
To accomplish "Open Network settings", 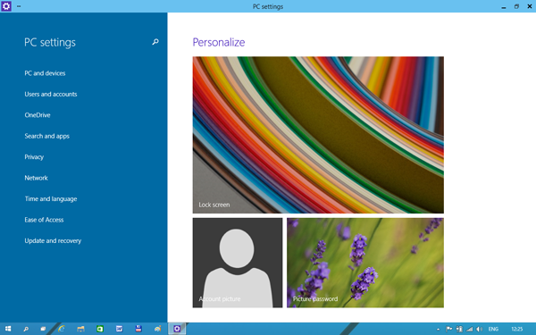I will [x=36, y=178].
